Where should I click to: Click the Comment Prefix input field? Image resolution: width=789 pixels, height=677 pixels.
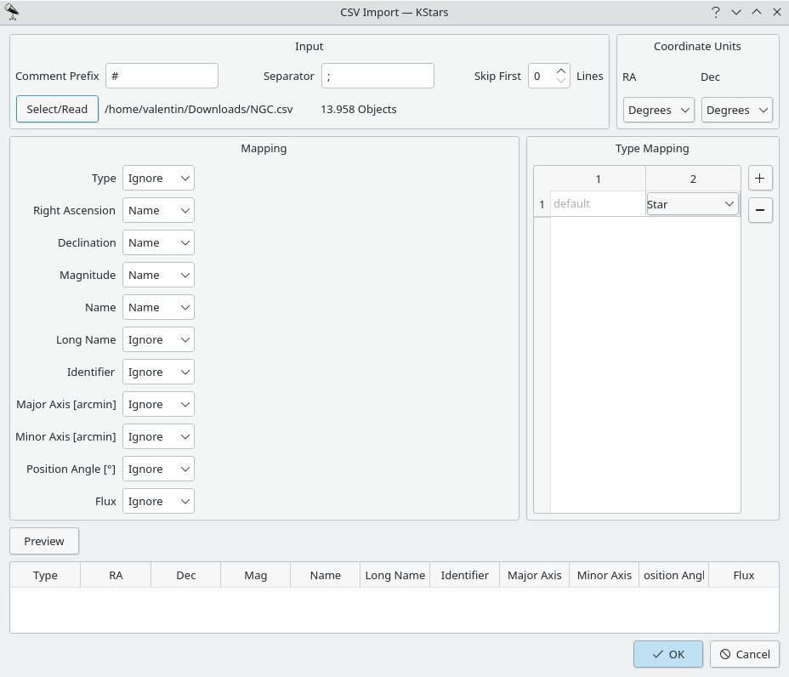tap(162, 76)
